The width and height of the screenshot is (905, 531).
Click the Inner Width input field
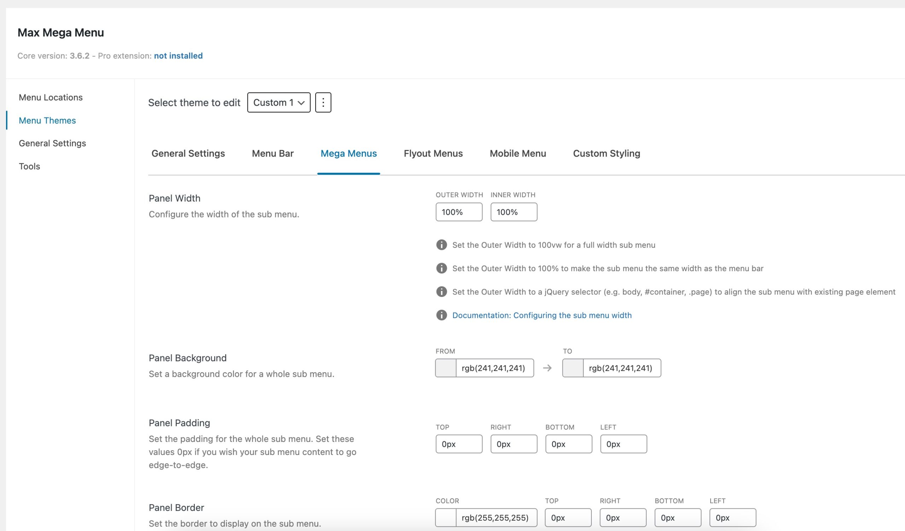coord(514,212)
